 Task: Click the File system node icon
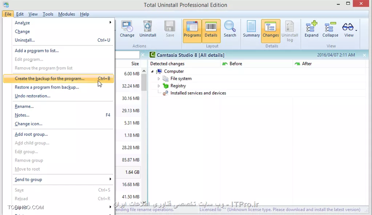click(166, 78)
